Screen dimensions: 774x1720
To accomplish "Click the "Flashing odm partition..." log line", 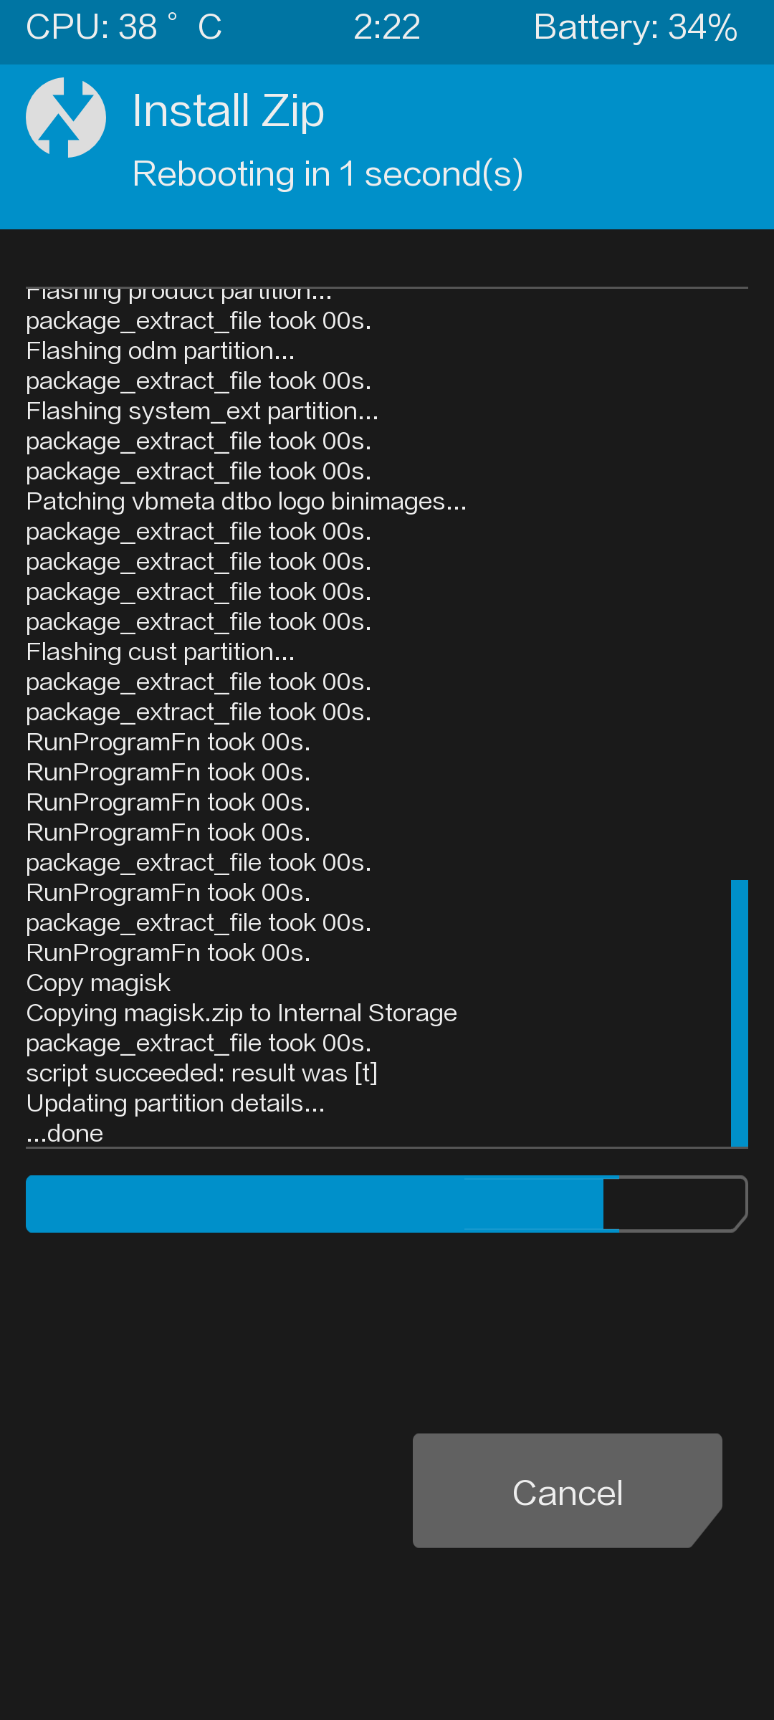I will [161, 351].
